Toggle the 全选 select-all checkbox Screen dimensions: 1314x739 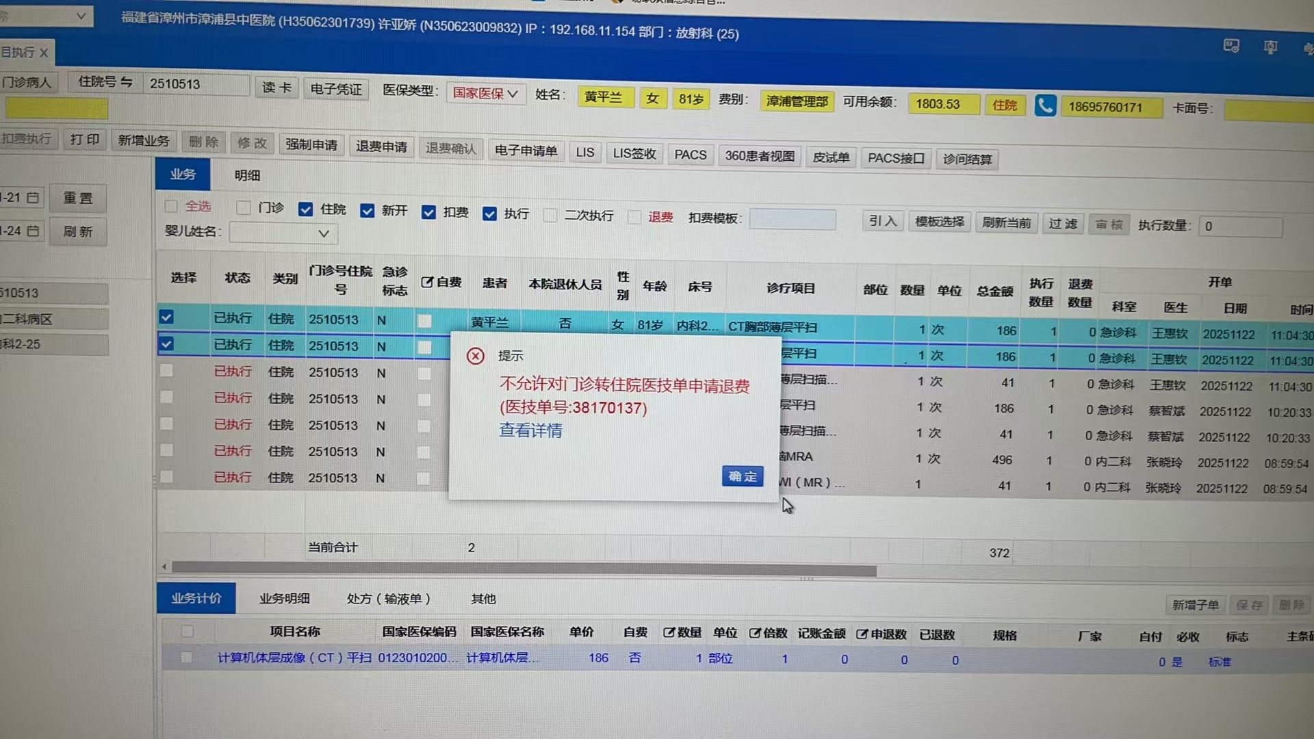pos(171,206)
